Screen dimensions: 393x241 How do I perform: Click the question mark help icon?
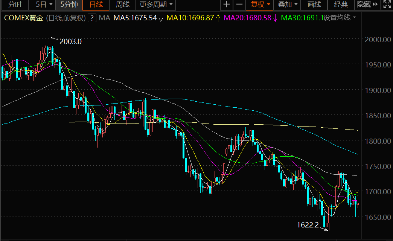tap(92, 18)
